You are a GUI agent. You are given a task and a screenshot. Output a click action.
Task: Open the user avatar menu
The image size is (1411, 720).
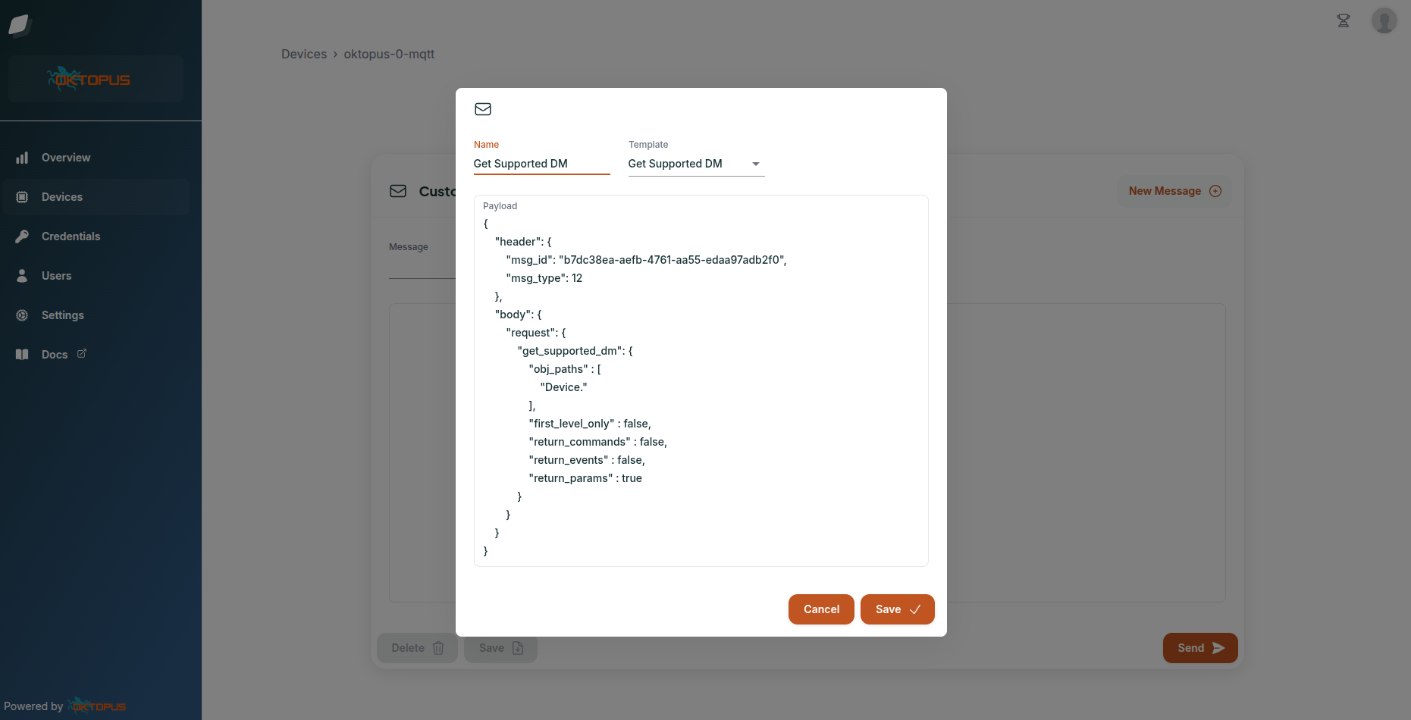tap(1384, 20)
